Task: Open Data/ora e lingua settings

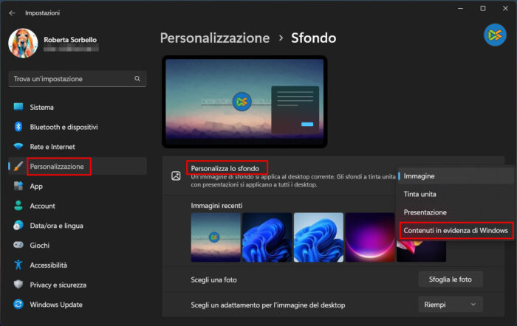Action: (56, 226)
